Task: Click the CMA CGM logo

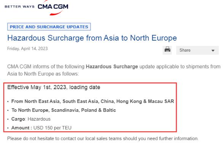Action: [53, 7]
